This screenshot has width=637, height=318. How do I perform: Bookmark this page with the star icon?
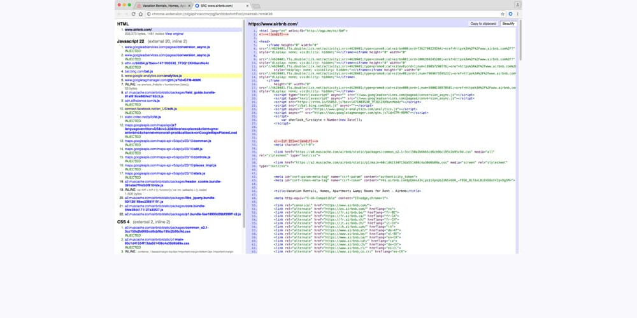click(x=503, y=14)
